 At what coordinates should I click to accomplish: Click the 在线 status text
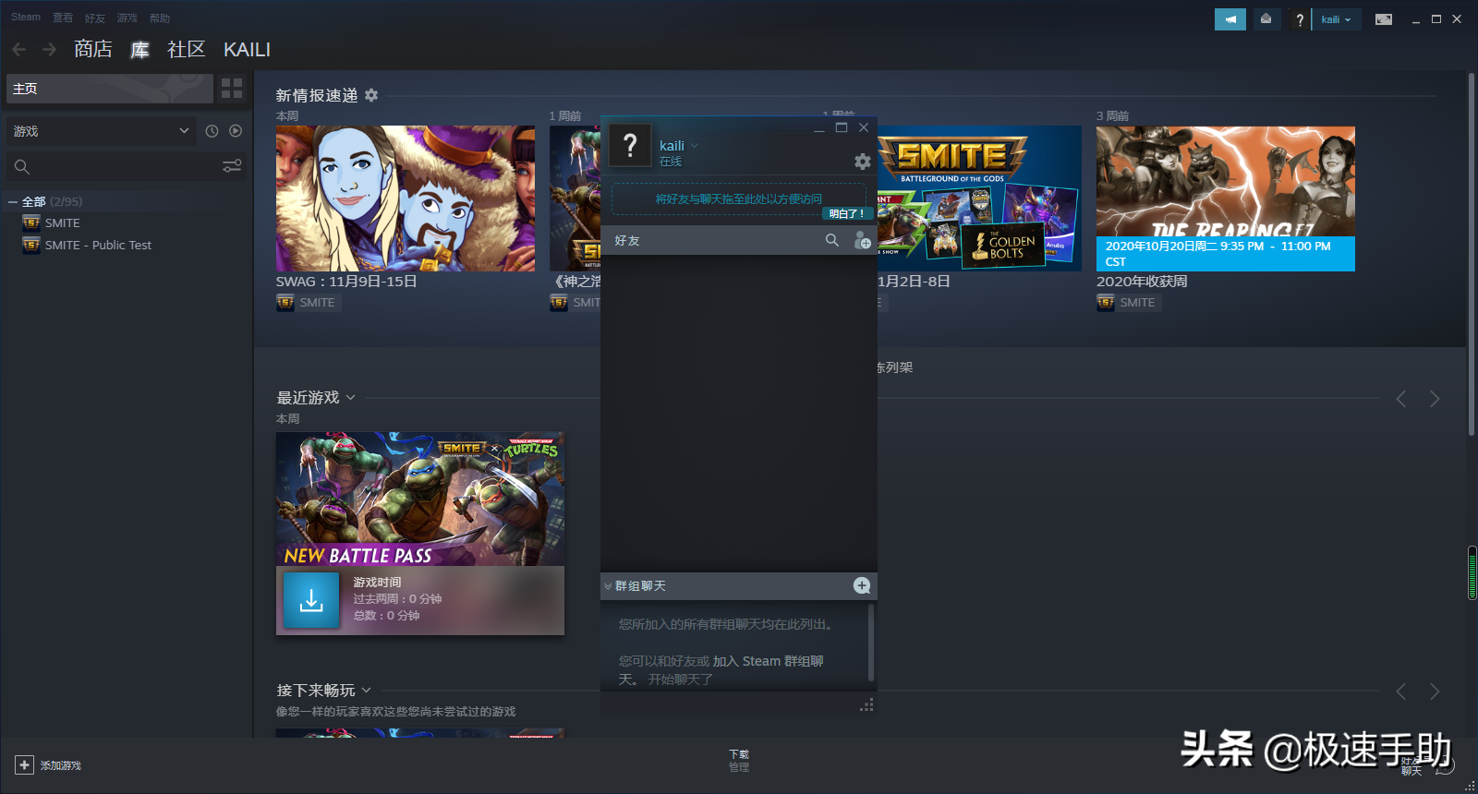(x=671, y=162)
